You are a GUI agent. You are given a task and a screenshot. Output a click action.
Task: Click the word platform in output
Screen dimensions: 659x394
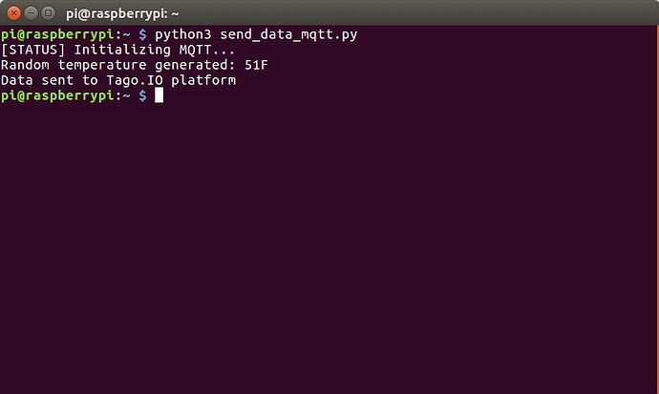(203, 80)
